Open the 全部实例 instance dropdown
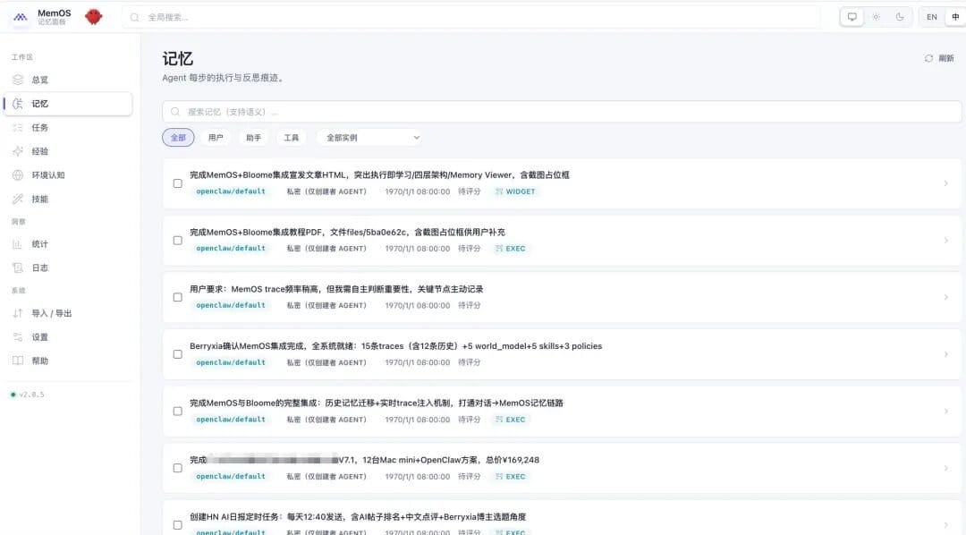Screen dimensions: 966x535 [371, 138]
